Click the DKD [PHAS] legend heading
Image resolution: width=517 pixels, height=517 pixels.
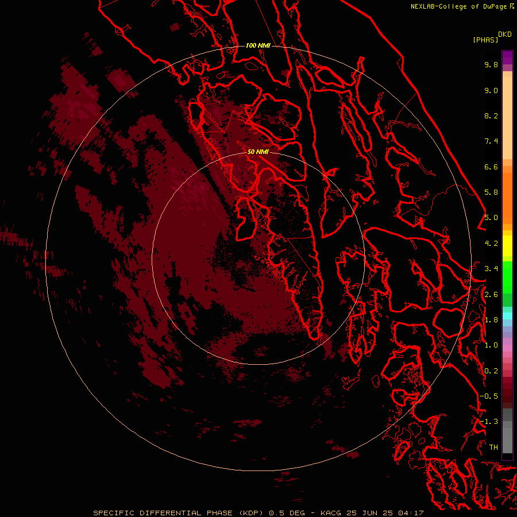(x=492, y=37)
